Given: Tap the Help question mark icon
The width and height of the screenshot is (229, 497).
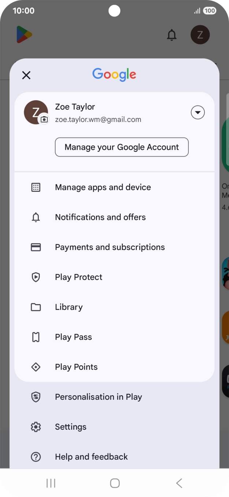Looking at the screenshot, I should point(35,456).
